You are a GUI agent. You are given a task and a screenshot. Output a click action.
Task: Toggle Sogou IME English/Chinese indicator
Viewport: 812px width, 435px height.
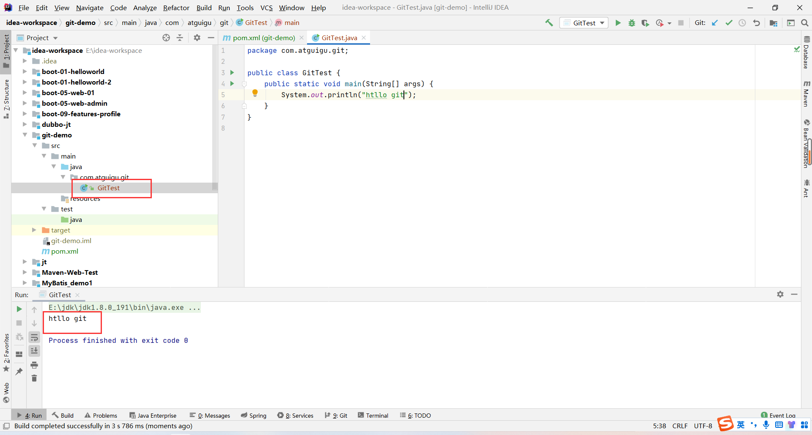[x=741, y=424]
